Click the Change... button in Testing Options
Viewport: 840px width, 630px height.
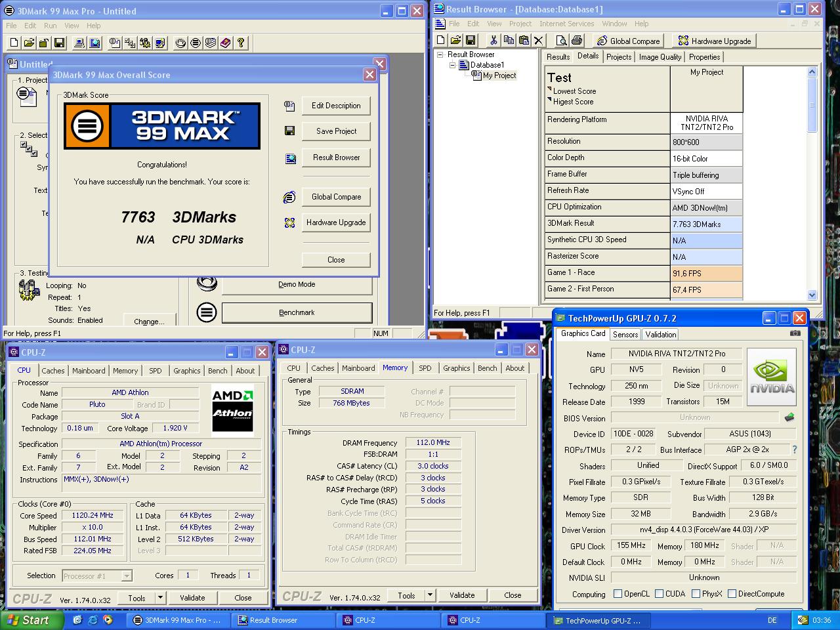149,322
